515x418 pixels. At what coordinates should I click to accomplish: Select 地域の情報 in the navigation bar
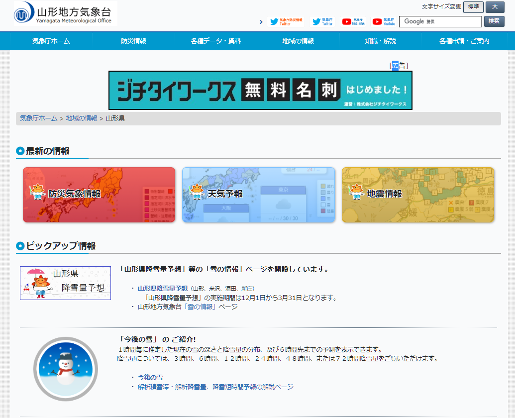[x=298, y=42]
